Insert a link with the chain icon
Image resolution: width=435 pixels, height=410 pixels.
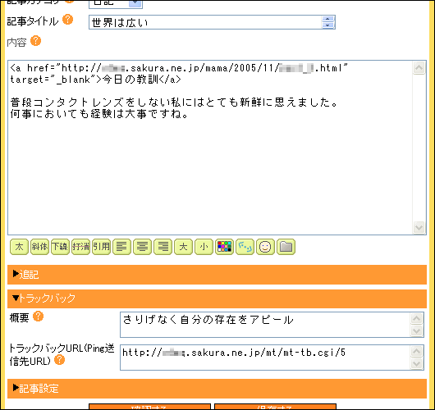245,247
